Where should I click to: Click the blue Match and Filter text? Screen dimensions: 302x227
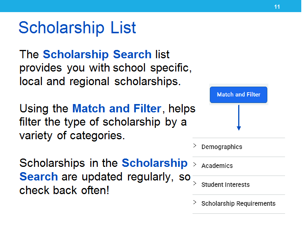click(x=117, y=109)
